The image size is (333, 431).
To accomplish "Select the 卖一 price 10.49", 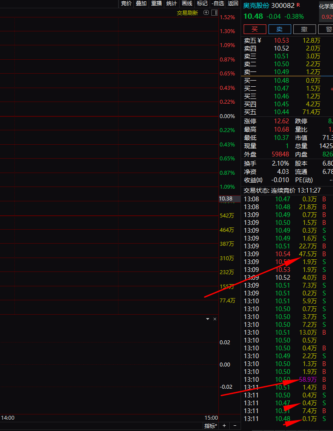I will [281, 72].
